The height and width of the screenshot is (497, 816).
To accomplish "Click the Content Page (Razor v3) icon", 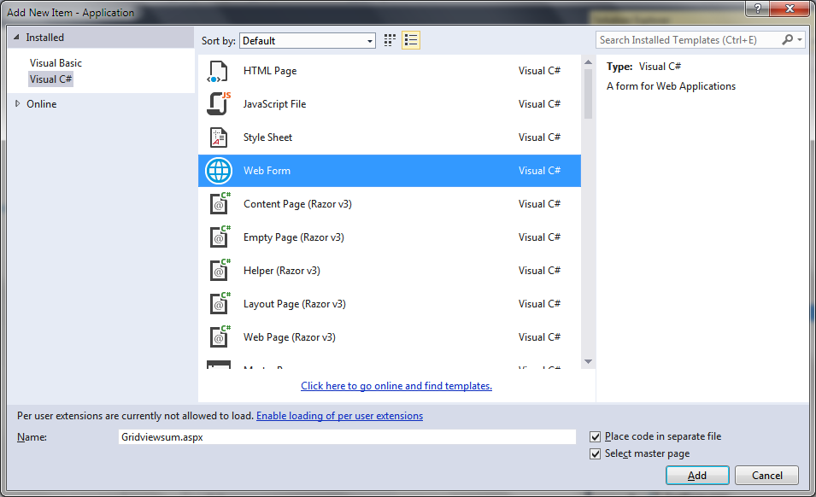I will click(x=220, y=204).
